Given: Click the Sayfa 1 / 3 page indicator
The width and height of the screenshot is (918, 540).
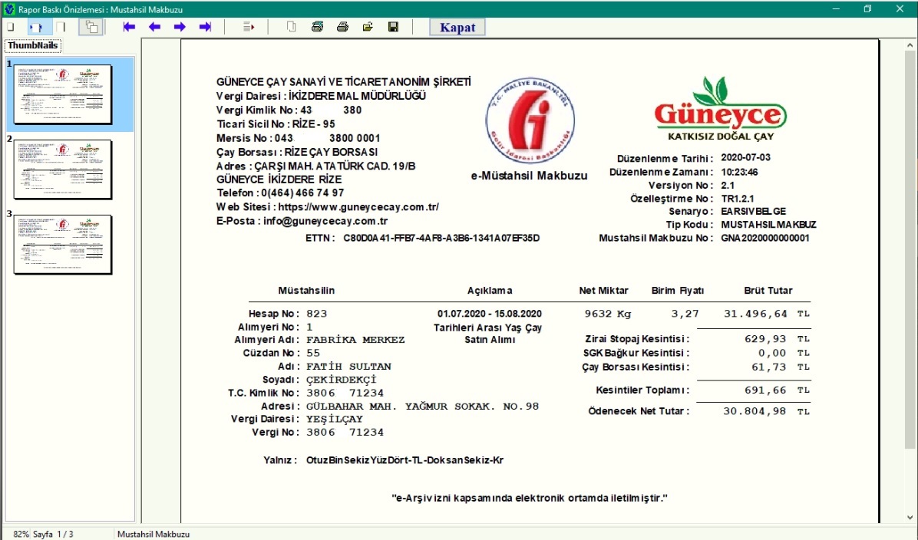Looking at the screenshot, I should tap(53, 534).
